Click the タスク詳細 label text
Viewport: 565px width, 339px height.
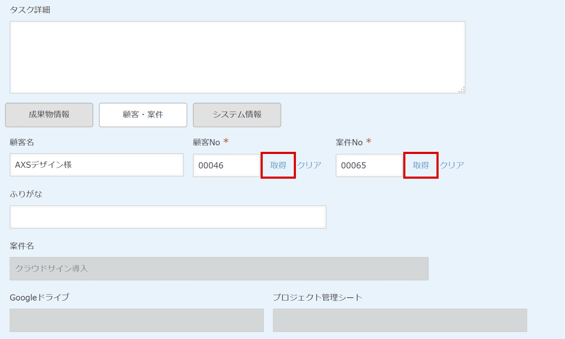[x=30, y=10]
